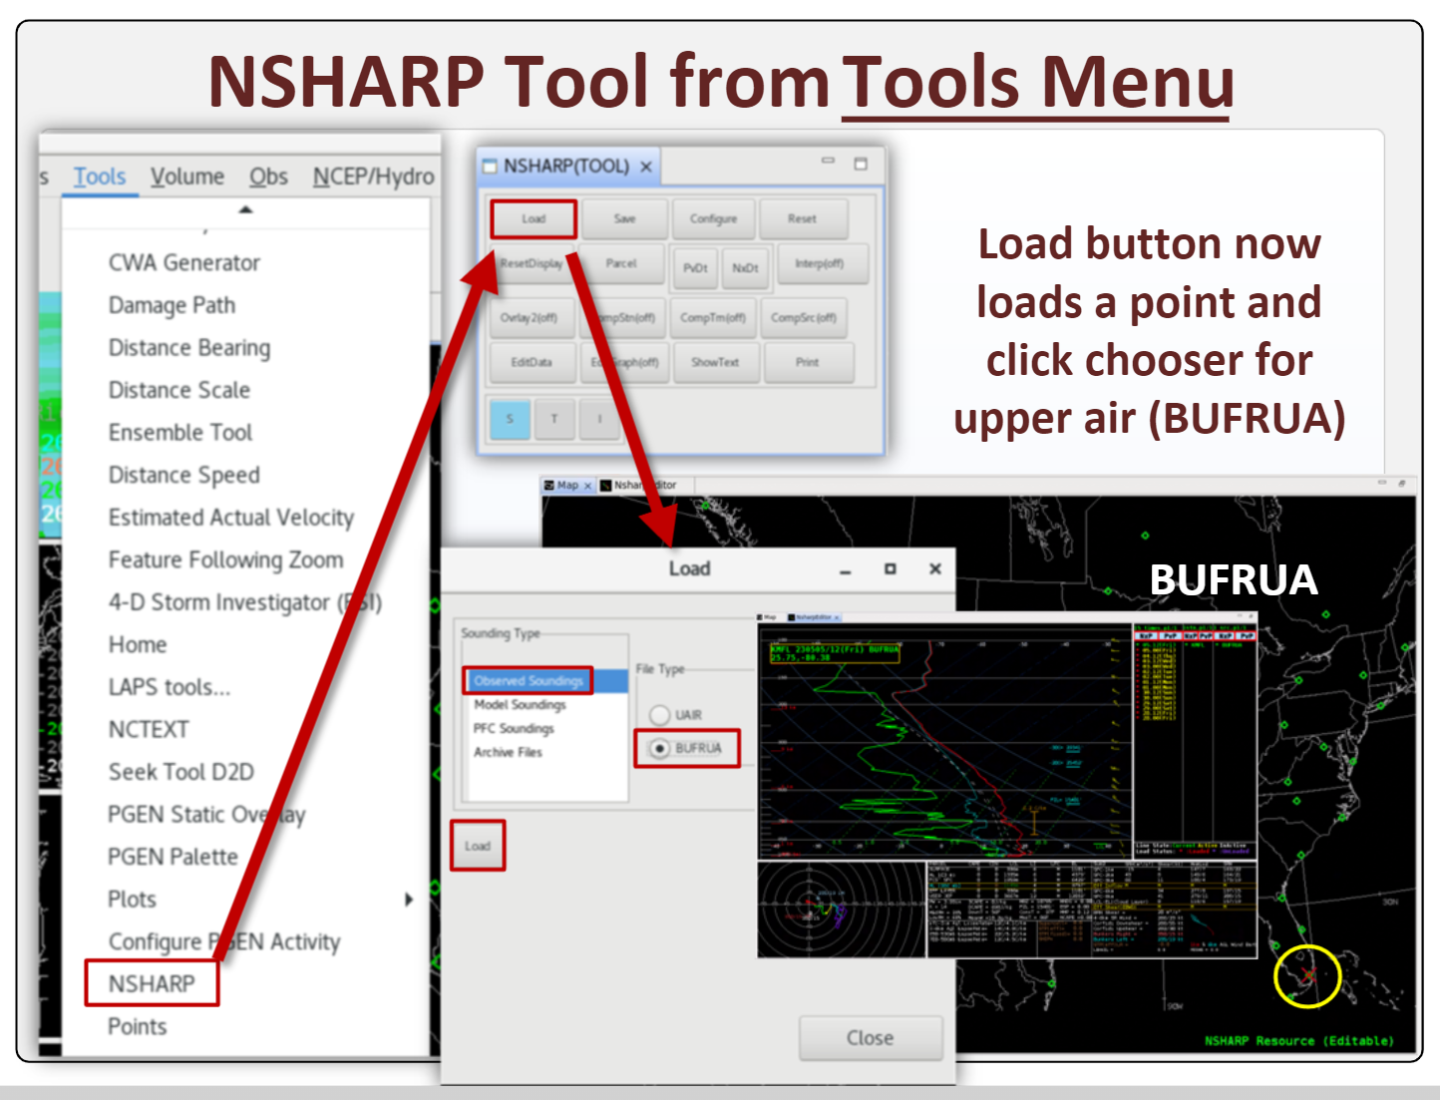The width and height of the screenshot is (1440, 1100).
Task: Expand the Plots submenu arrow
Action: coord(408,900)
